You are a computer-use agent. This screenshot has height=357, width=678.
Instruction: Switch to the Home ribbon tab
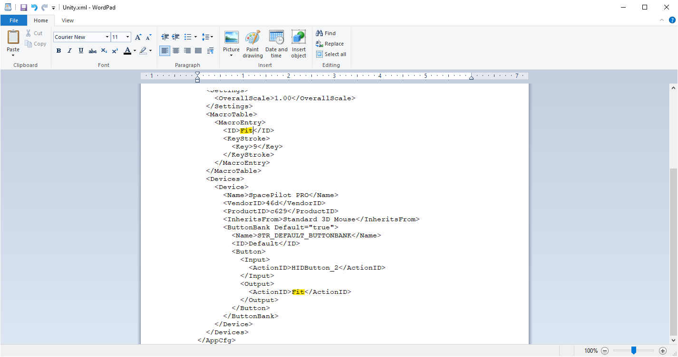click(x=41, y=20)
